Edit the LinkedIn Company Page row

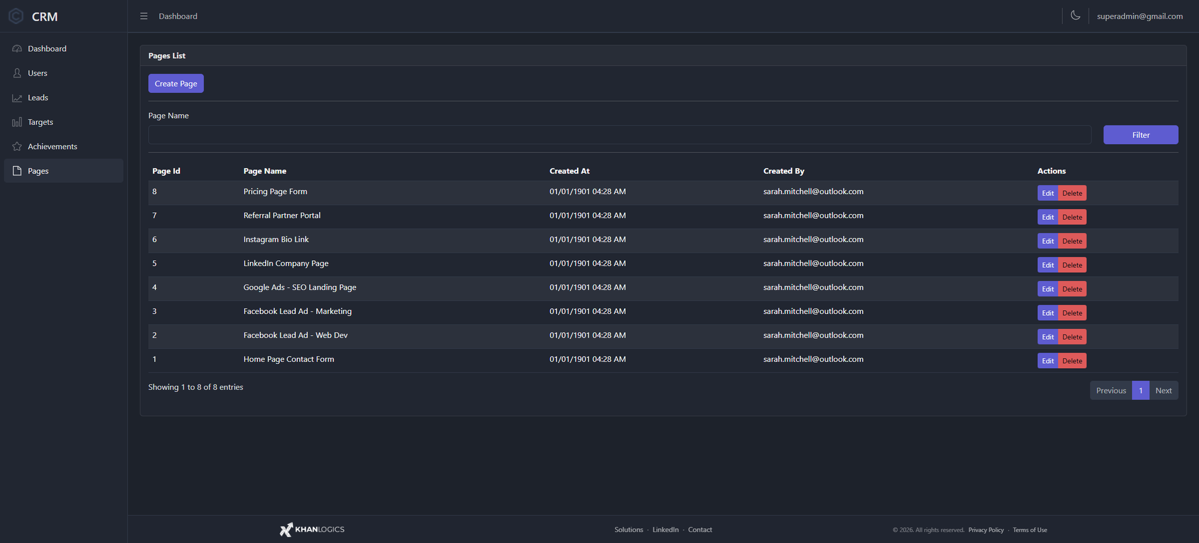click(x=1048, y=265)
